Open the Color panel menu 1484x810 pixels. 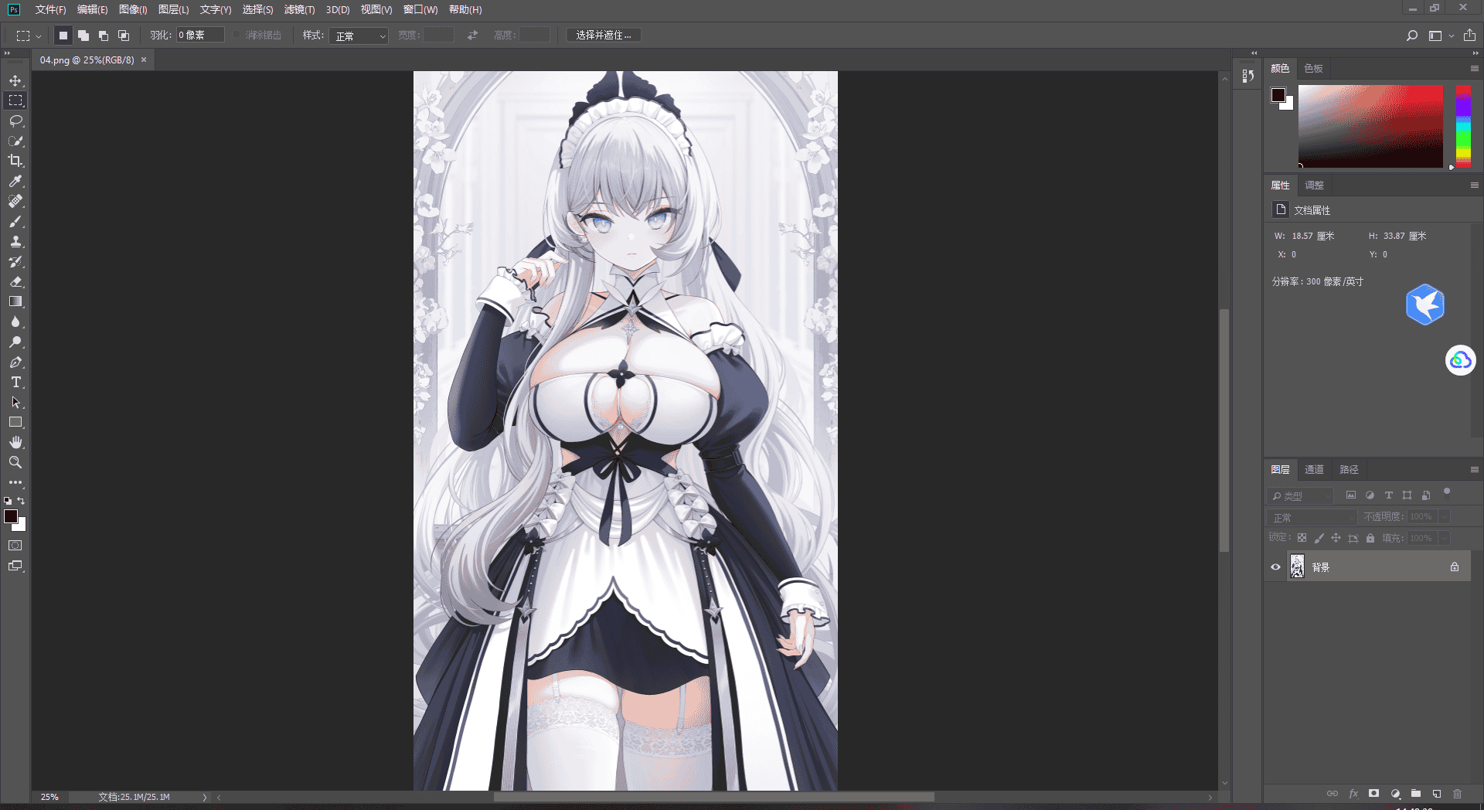point(1474,69)
